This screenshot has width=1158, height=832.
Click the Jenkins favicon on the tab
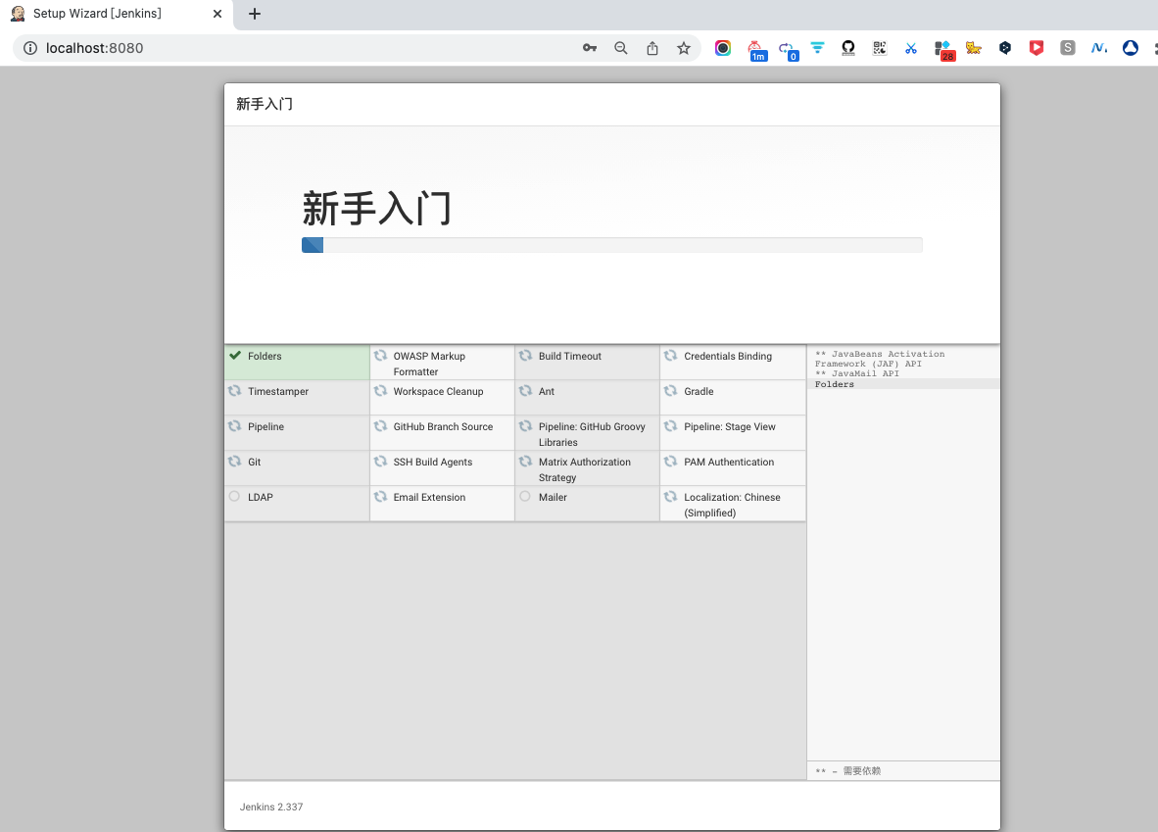coord(18,14)
